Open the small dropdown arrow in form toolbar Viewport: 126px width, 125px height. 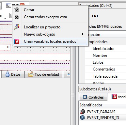[5, 18]
